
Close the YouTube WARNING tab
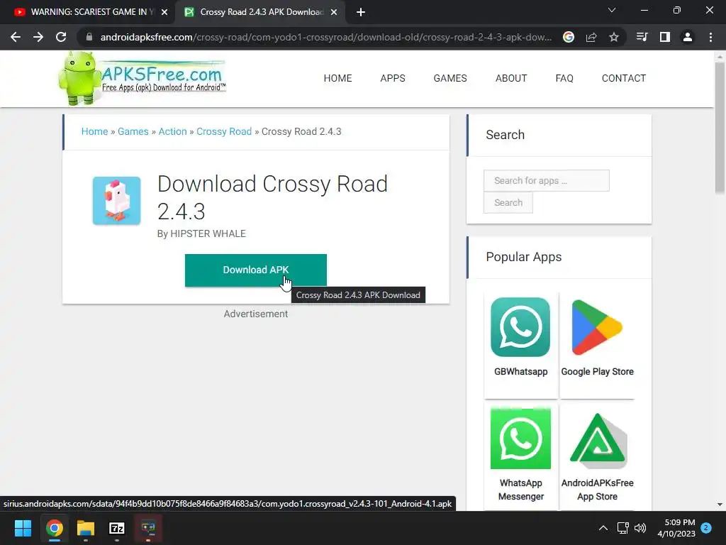click(164, 12)
